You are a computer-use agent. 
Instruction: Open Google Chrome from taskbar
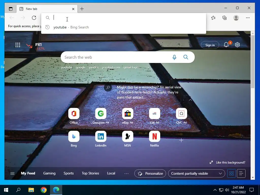point(44,190)
